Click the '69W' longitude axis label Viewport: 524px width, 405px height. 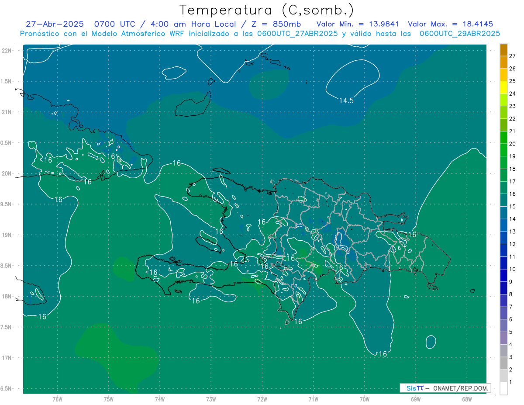[416, 399]
